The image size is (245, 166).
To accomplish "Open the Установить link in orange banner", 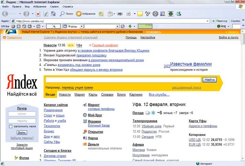I will click(153, 32).
